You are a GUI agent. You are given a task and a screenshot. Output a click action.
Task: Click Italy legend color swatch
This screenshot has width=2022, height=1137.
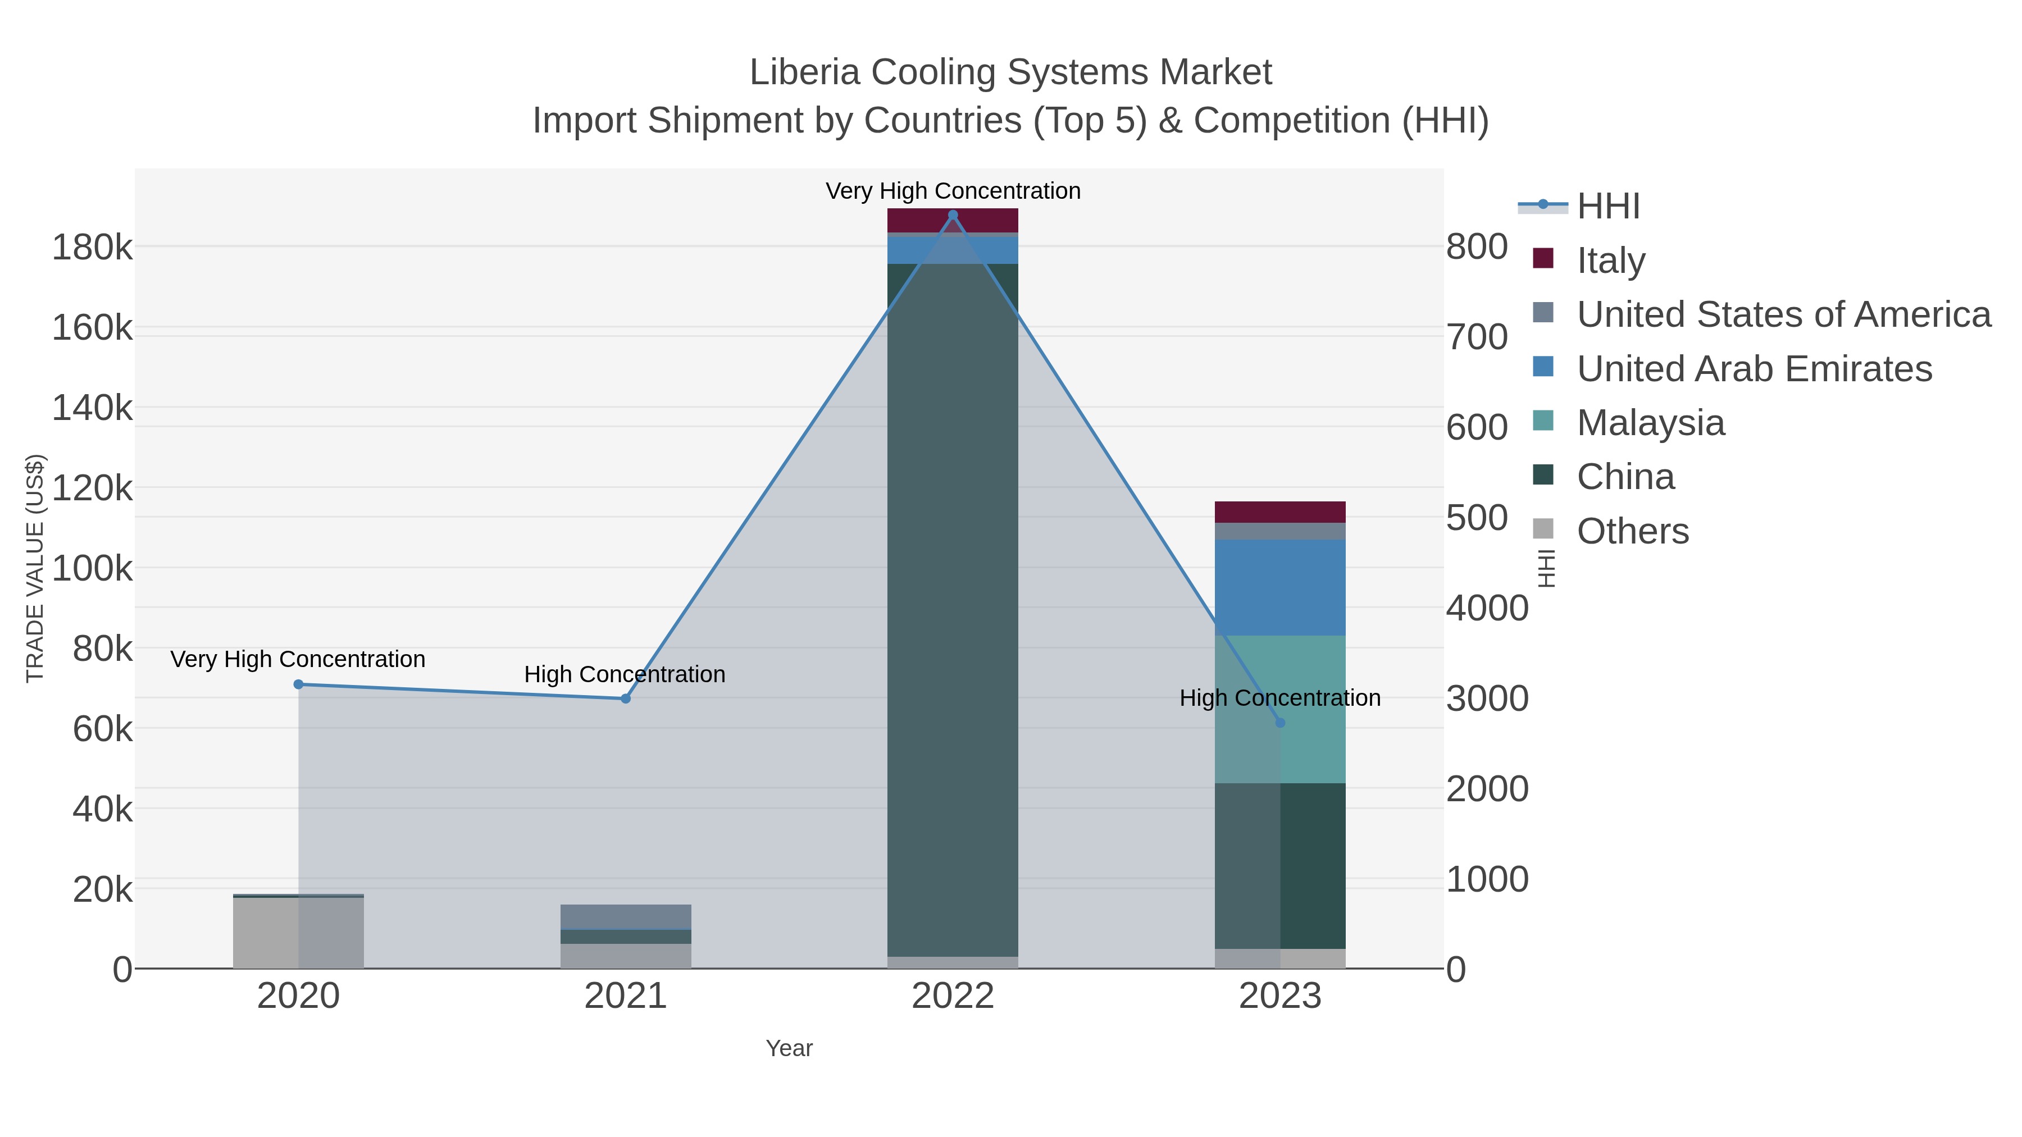[1542, 258]
